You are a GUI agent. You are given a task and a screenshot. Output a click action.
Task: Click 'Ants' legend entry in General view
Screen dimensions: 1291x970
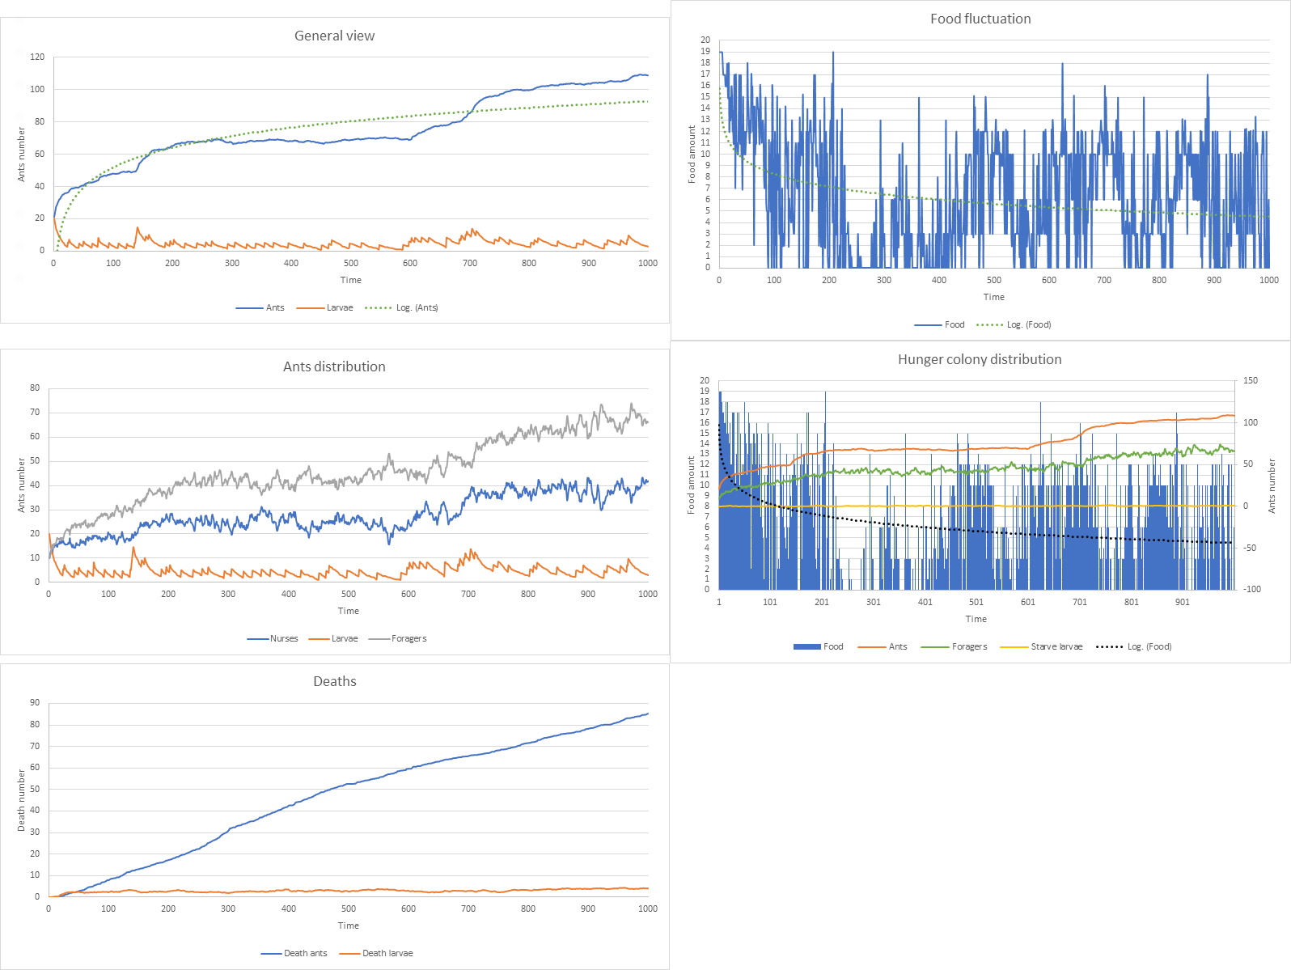click(260, 307)
